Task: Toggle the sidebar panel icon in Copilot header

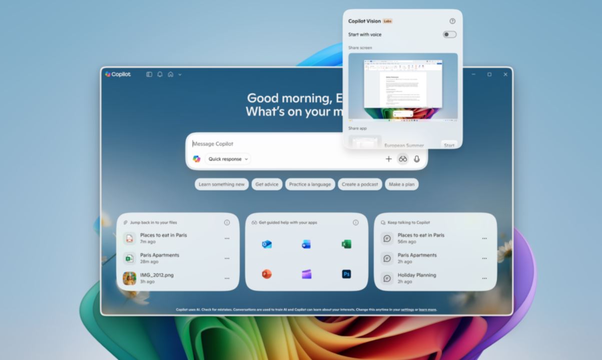Action: 149,74
